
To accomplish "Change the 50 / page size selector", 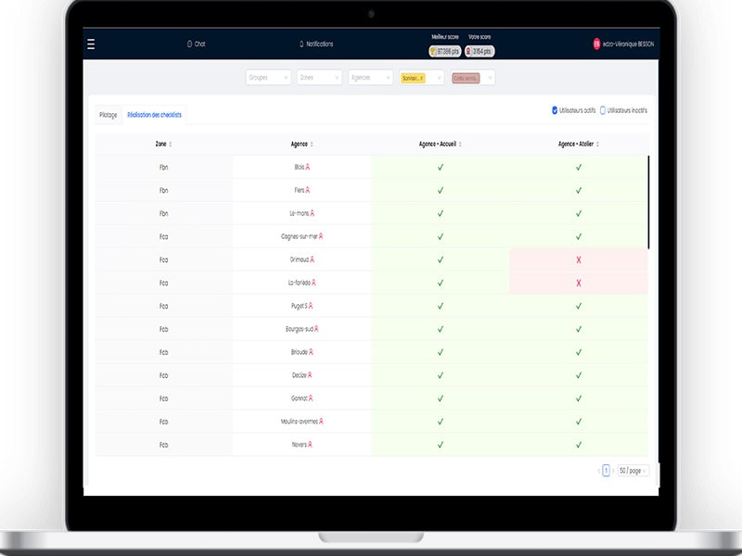I will (x=633, y=471).
